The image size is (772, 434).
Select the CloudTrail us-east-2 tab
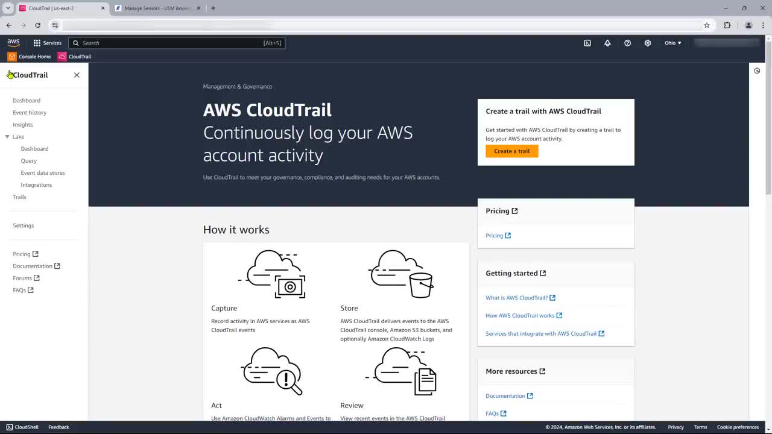coord(62,8)
